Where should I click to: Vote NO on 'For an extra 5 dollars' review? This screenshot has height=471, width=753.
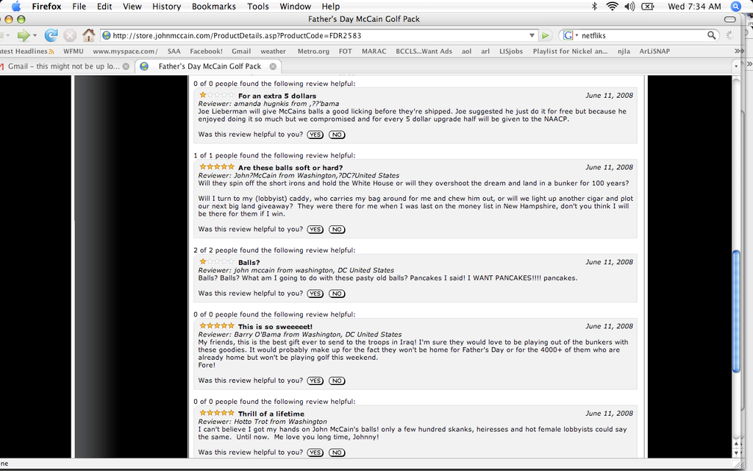tap(337, 135)
